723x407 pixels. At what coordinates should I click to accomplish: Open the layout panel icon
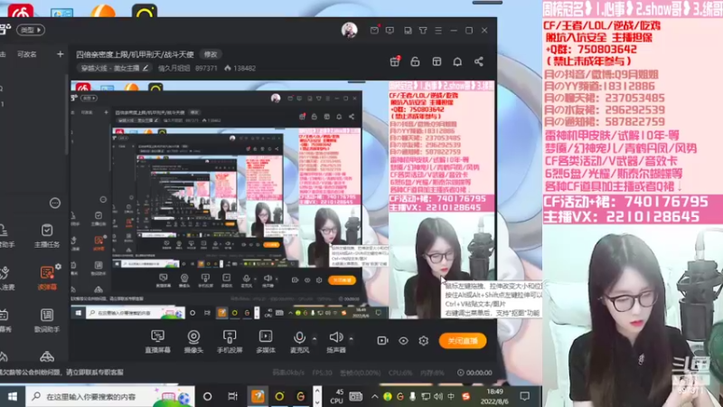(x=437, y=62)
